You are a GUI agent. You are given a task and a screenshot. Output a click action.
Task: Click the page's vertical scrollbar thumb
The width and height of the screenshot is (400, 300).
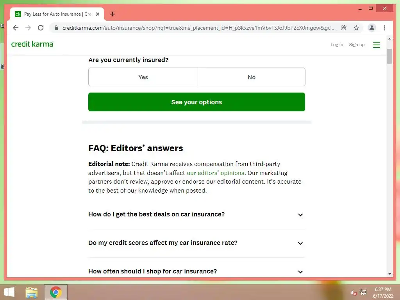[x=389, y=56]
